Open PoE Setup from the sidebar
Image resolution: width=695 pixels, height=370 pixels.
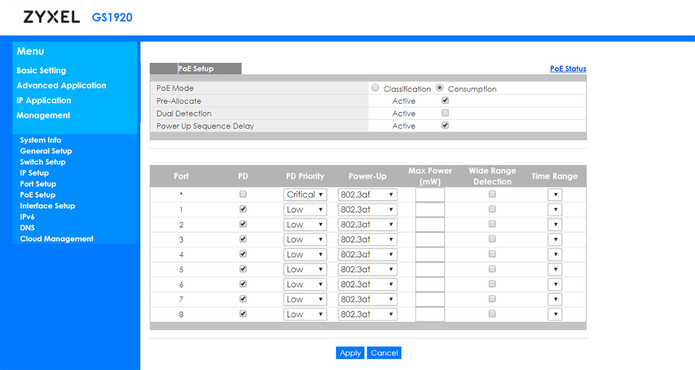pos(37,195)
